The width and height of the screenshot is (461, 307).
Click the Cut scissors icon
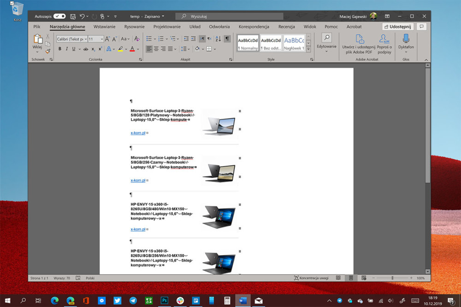47,36
